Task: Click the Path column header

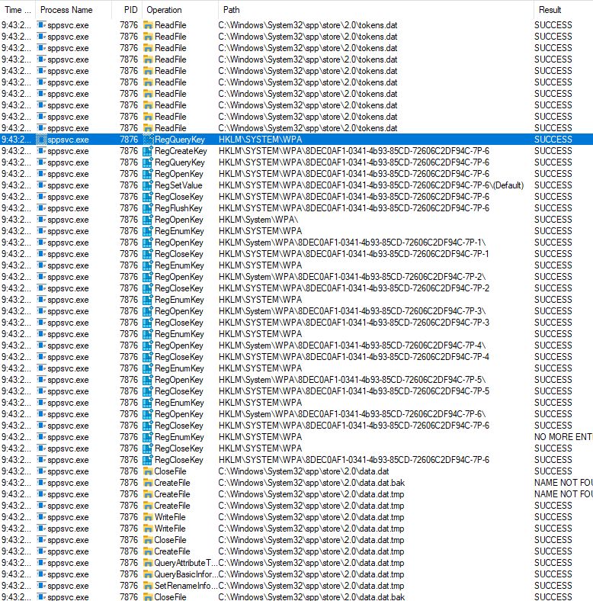Action: 231,10
